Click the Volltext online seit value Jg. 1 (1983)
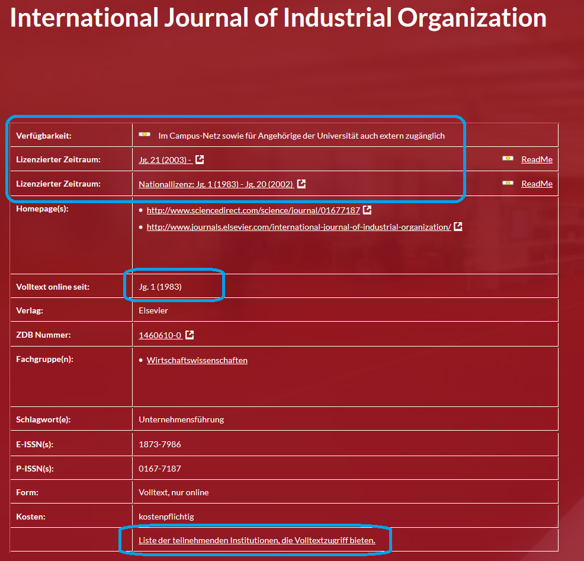The height and width of the screenshot is (561, 584). click(160, 287)
